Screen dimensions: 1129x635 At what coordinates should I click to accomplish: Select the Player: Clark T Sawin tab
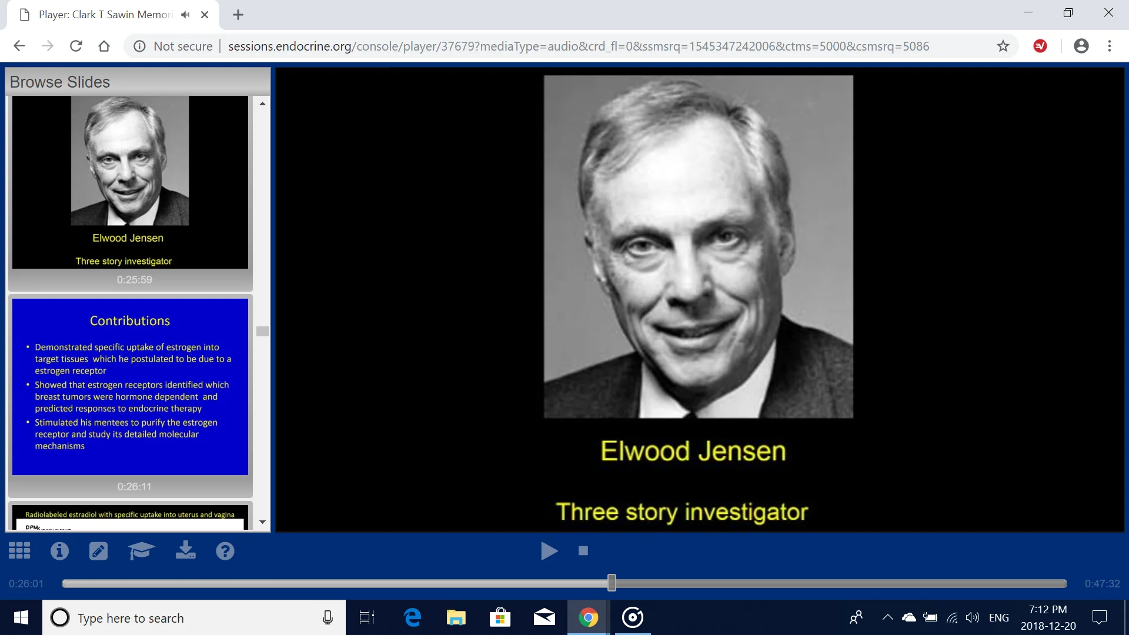[106, 15]
